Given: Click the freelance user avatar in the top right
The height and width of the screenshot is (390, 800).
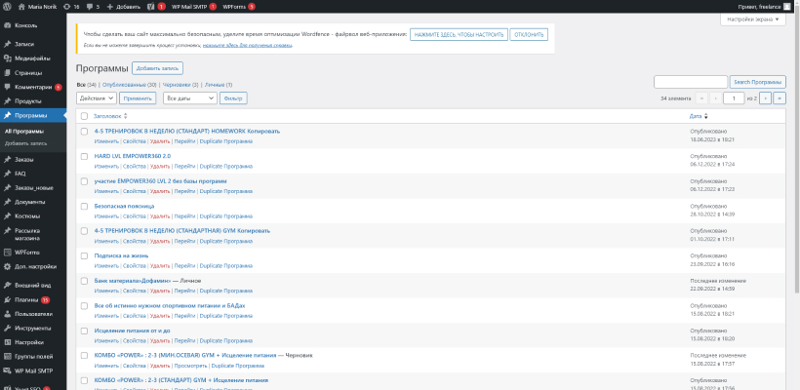Looking at the screenshot, I should 786,6.
